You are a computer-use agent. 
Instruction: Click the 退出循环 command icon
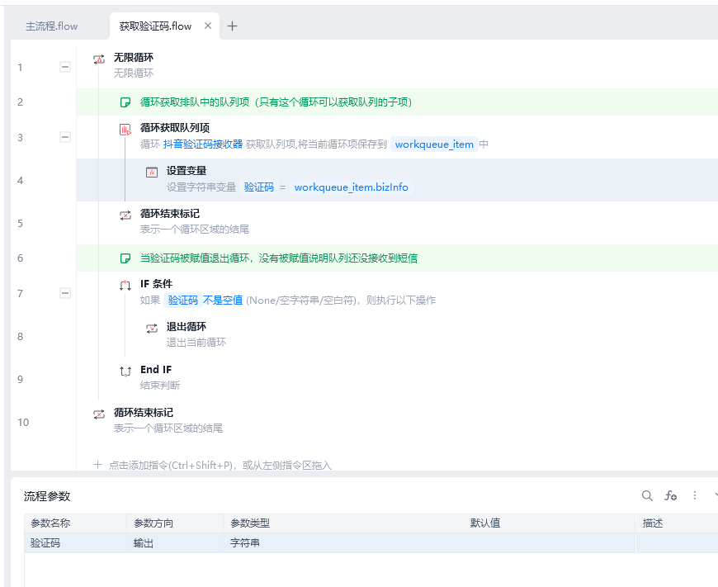coord(152,328)
